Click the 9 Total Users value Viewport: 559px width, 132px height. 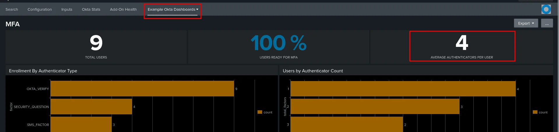pyautogui.click(x=96, y=43)
